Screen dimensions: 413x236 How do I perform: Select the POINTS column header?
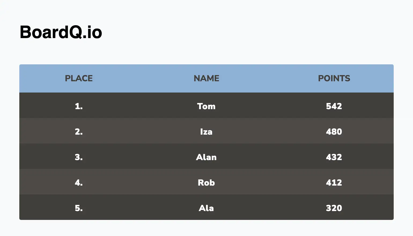coord(334,78)
